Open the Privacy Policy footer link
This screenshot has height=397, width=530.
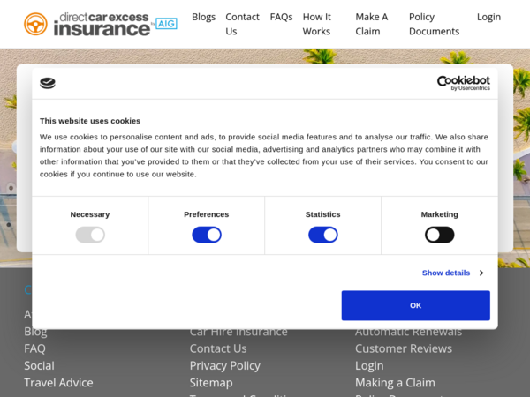[224, 365]
